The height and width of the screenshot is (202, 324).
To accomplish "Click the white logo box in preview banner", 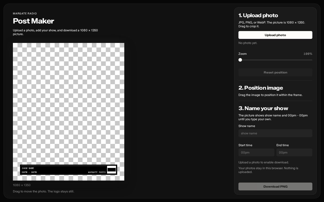I will coord(112,170).
